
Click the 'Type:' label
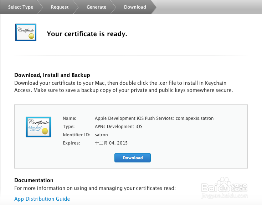click(69, 127)
